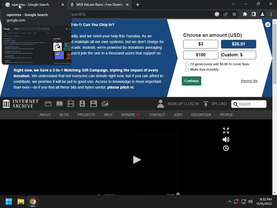Click the page vertical scrollbar thumb

tap(275, 54)
